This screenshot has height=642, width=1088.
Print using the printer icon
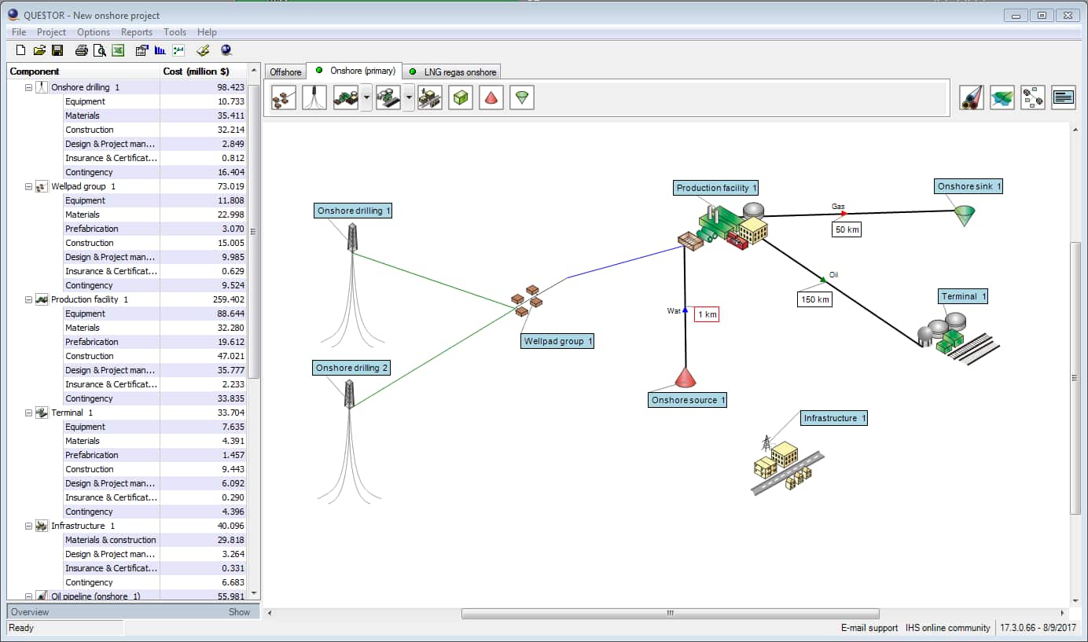(82, 50)
